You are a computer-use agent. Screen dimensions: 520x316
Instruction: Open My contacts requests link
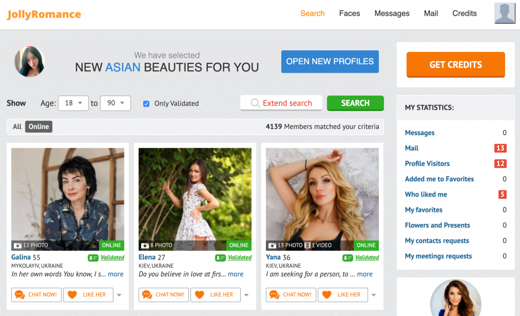tap(437, 241)
